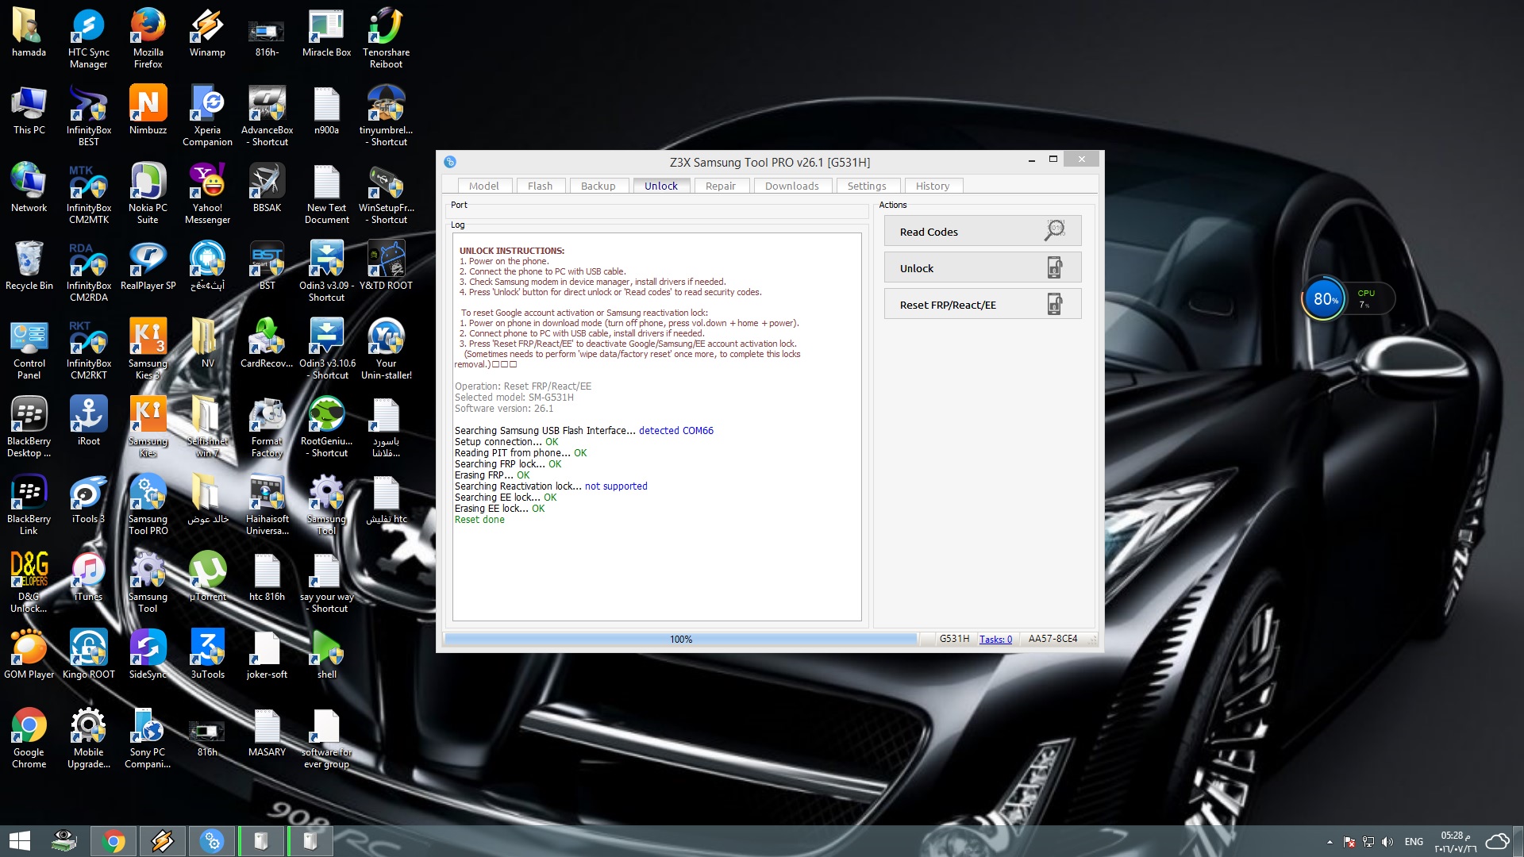The width and height of the screenshot is (1524, 857).
Task: Launch Mobile Upgrade desktop icon
Action: tap(88, 738)
